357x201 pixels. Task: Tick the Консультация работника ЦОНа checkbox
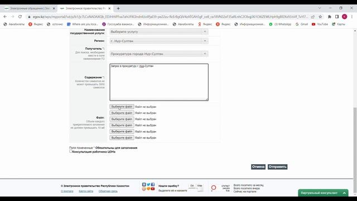coord(71,151)
